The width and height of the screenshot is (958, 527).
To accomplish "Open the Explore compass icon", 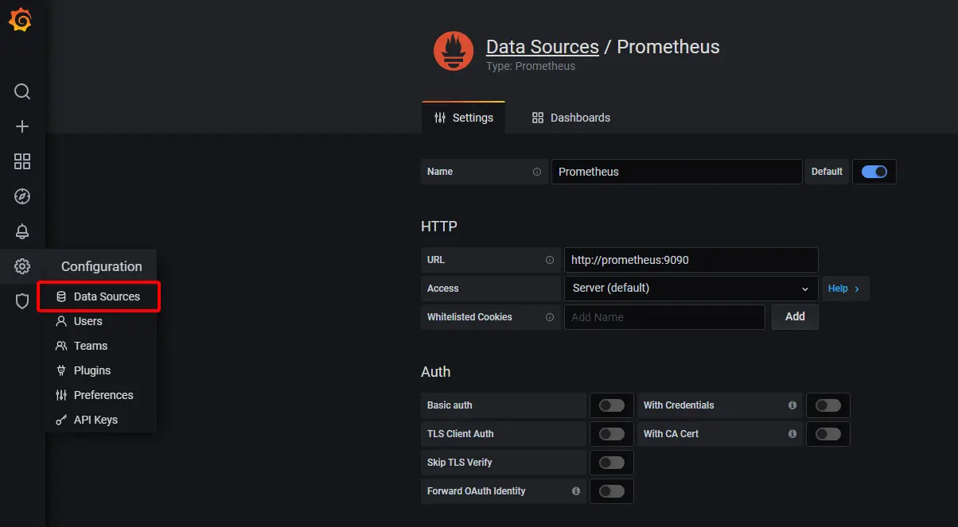I will tap(22, 196).
